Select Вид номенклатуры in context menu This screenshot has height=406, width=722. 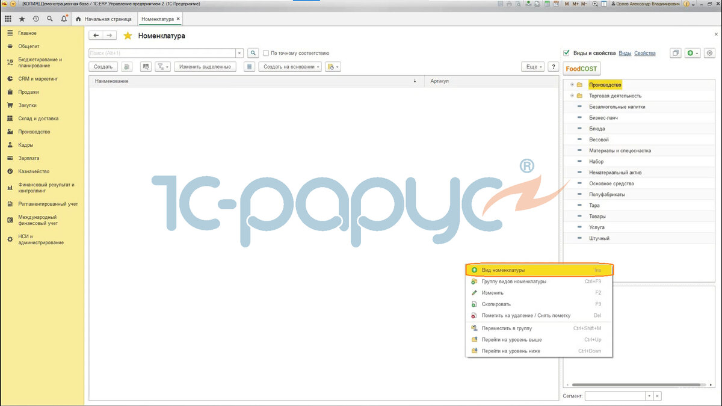point(539,270)
